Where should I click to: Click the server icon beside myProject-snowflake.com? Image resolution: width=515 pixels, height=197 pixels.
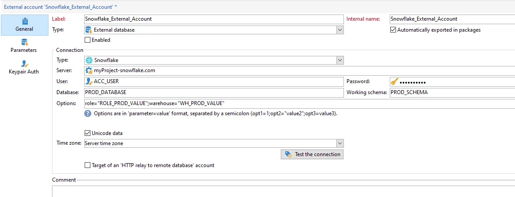89,70
